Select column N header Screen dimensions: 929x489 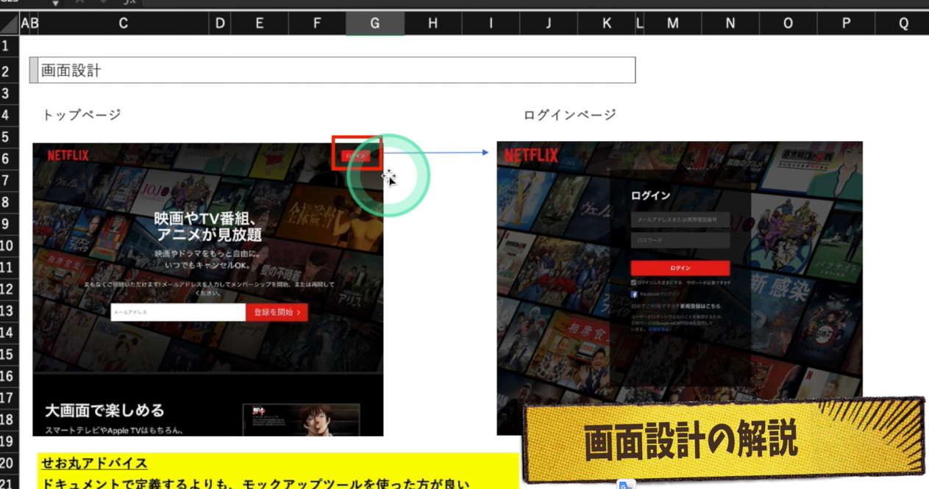[x=730, y=24]
